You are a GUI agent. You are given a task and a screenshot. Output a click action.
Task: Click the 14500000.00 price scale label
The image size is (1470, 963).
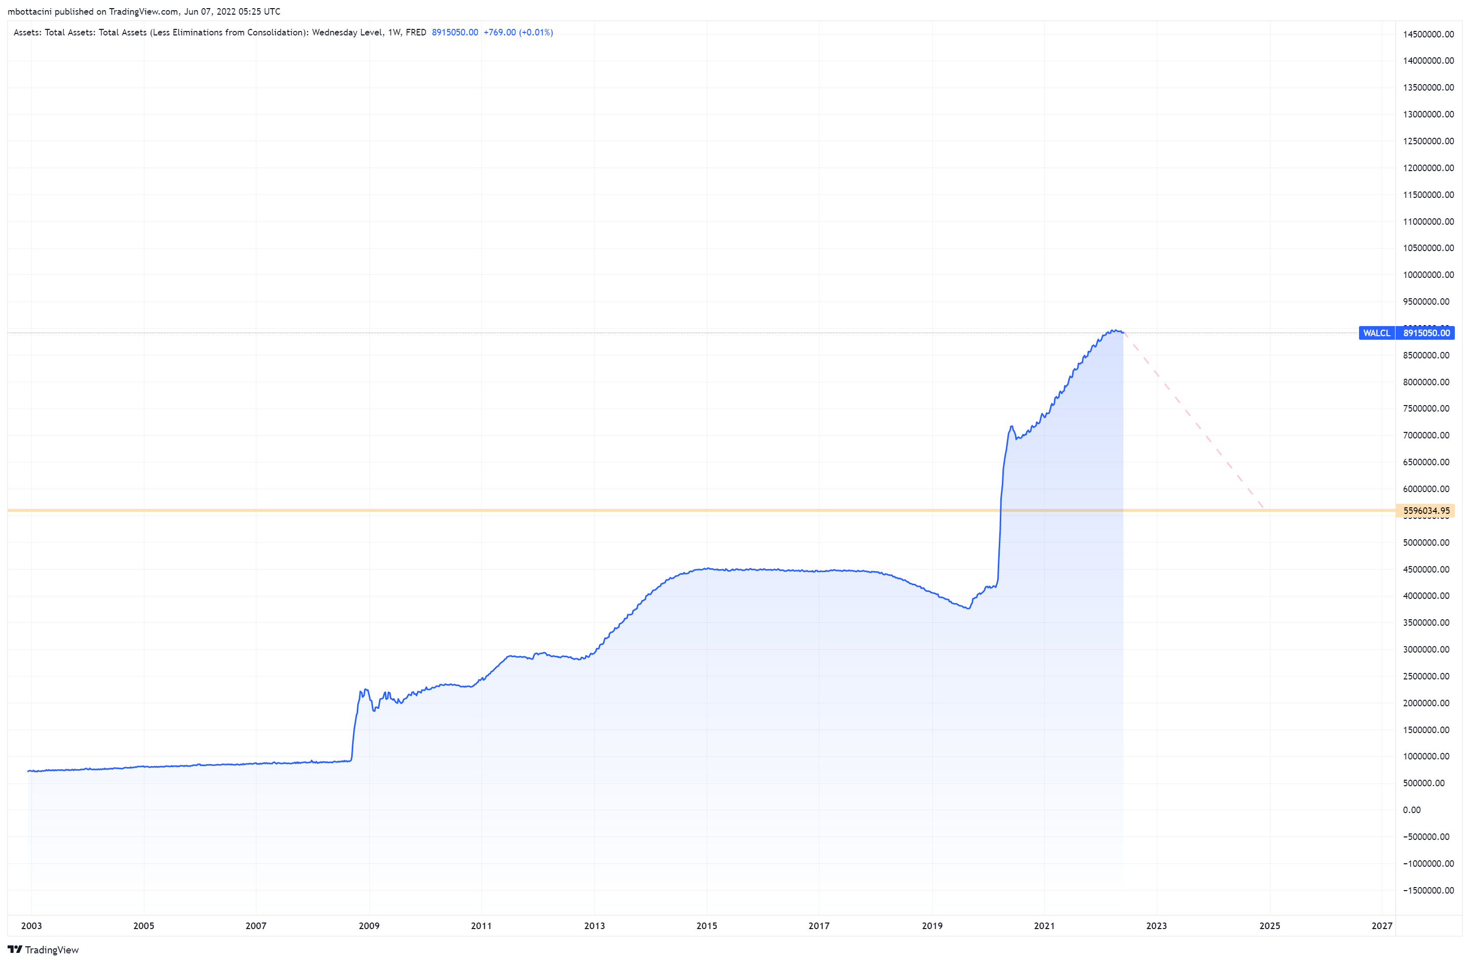(x=1428, y=34)
